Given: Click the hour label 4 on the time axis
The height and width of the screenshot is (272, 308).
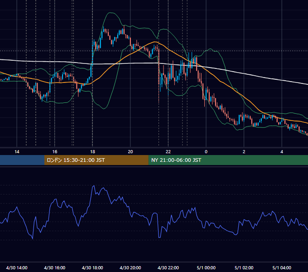Looking at the screenshot, I should tap(282, 152).
